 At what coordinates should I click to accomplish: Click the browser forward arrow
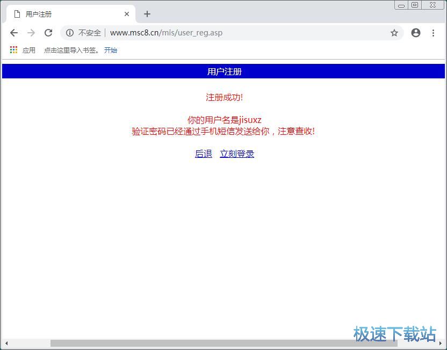point(31,33)
